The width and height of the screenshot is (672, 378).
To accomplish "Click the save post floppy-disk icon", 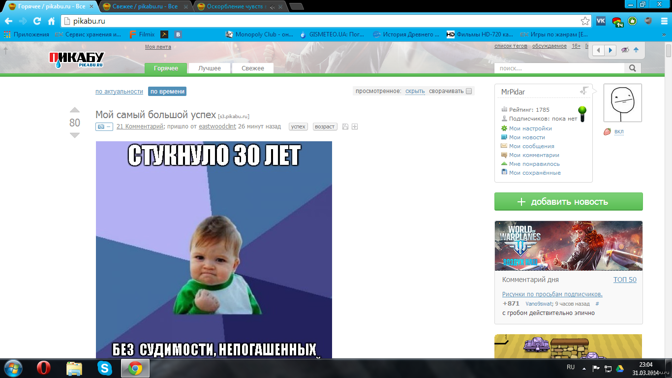I will click(x=345, y=126).
